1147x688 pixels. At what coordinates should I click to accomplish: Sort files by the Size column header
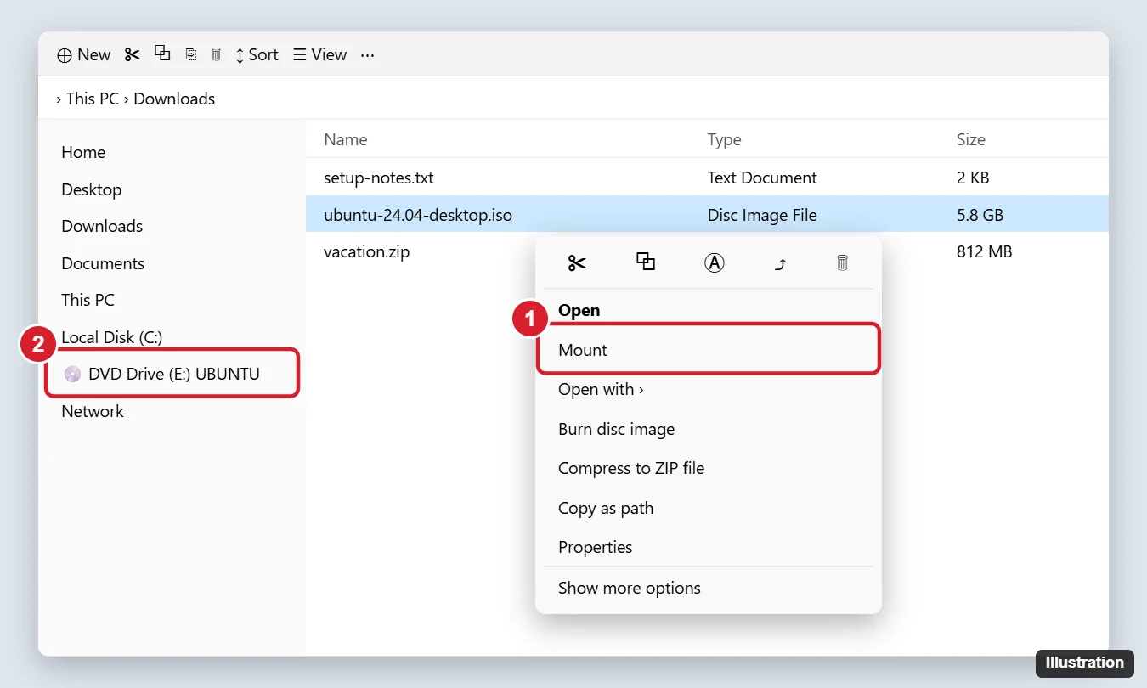(x=971, y=139)
